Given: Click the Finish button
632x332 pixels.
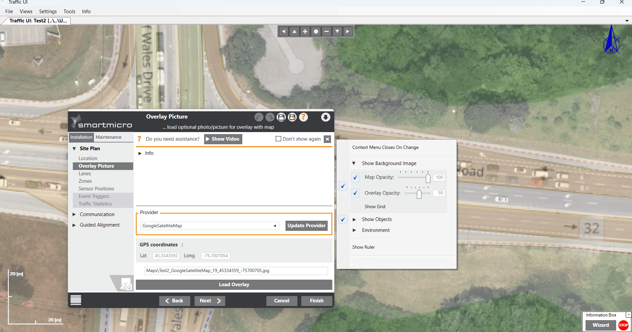Looking at the screenshot, I should pyautogui.click(x=316, y=301).
